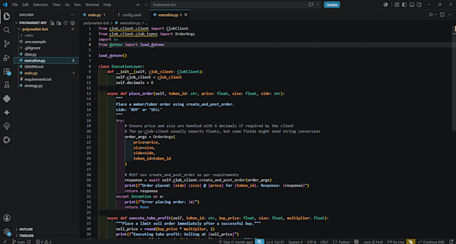Fold the ExecutionLayer class at line 8
This screenshot has width=456, height=244.
(95, 66)
